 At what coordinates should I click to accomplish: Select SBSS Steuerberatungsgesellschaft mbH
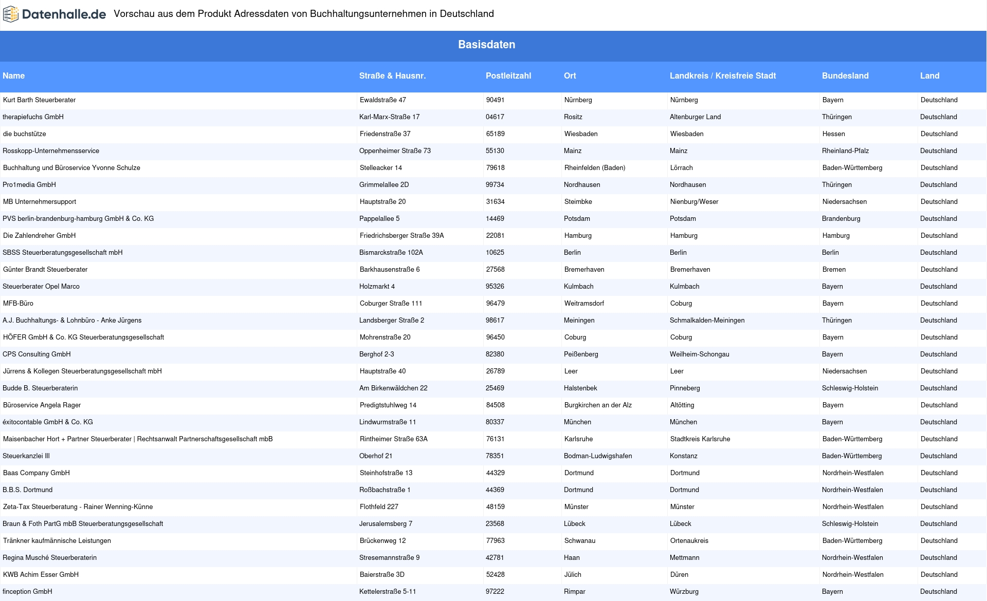pyautogui.click(x=63, y=252)
